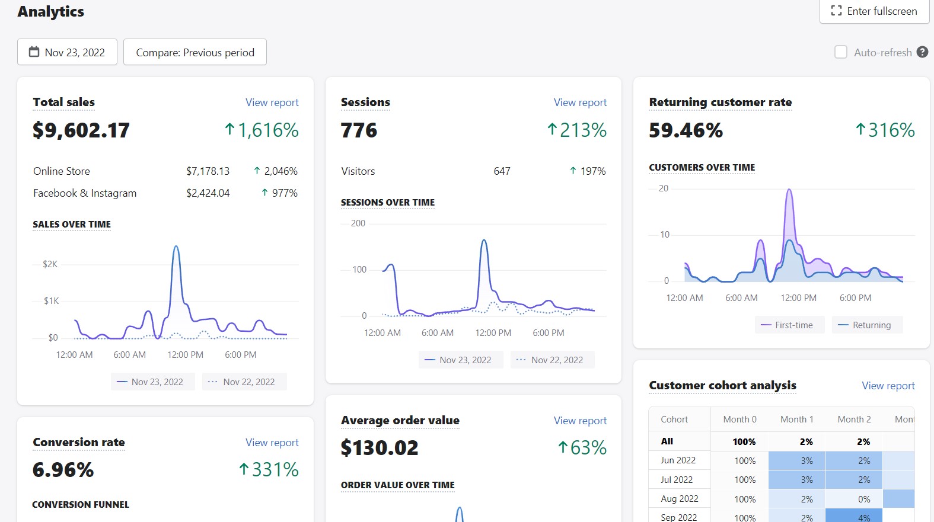Click the 316% returning customer increase
934x522 pixels.
(885, 130)
